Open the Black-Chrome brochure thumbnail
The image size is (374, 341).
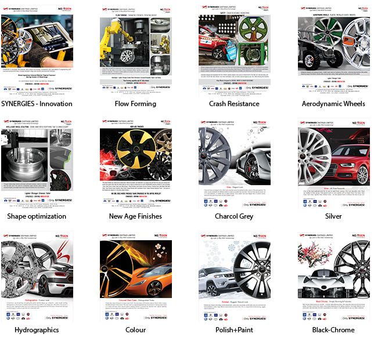[x=334, y=277]
